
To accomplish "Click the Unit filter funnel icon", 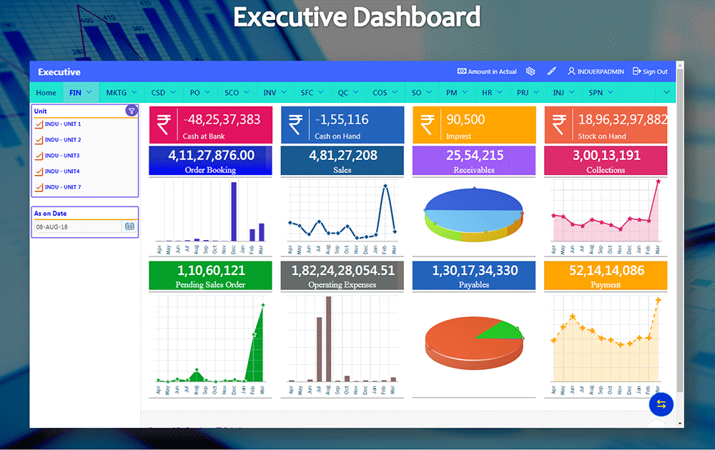I will [x=132, y=111].
